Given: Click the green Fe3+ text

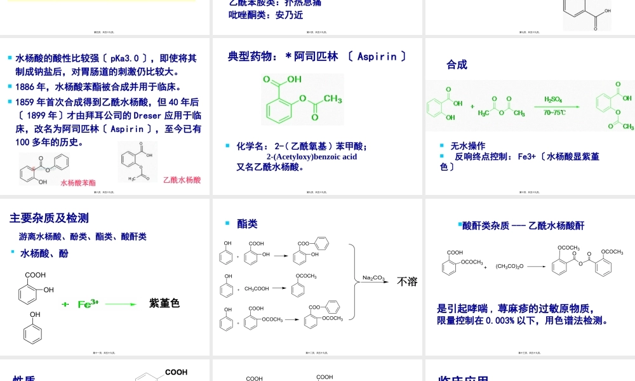Looking at the screenshot, I should pos(88,304).
